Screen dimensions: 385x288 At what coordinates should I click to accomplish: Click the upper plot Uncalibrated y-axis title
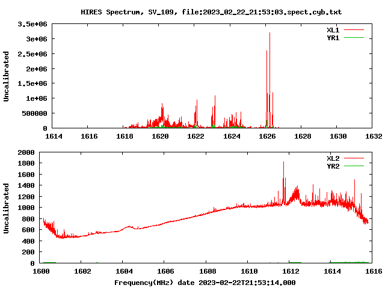[x=6, y=76]
